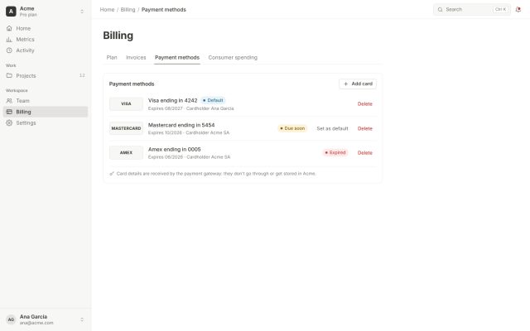Select the Payment methods tab

[177, 57]
